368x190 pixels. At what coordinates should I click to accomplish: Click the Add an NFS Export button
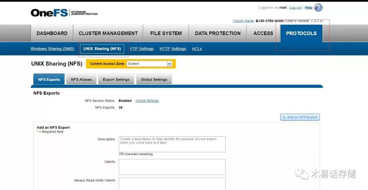[300, 117]
